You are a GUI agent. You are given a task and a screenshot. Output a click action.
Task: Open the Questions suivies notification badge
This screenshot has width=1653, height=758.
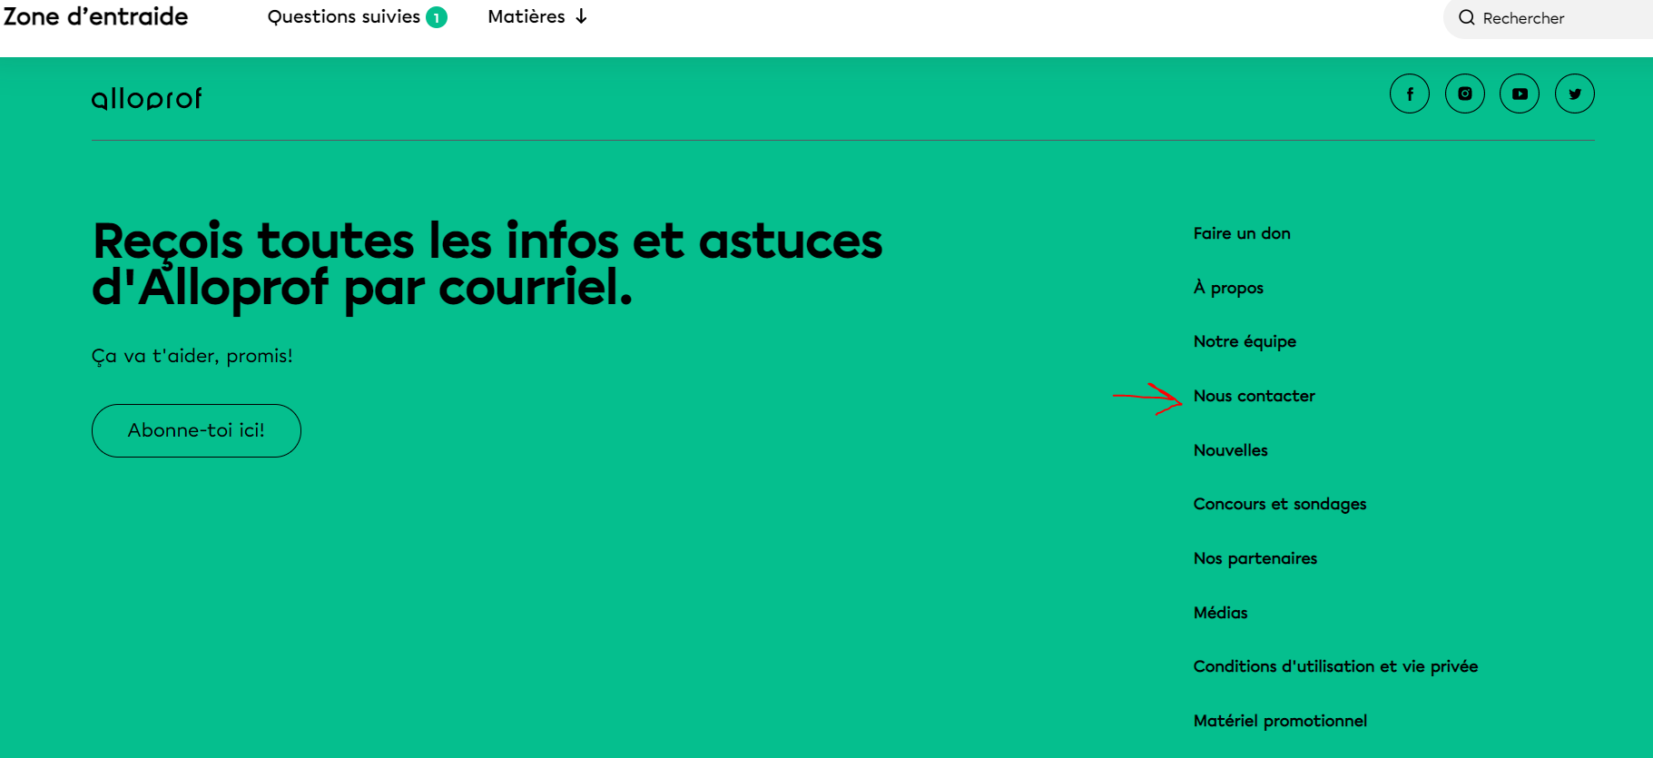tap(437, 17)
